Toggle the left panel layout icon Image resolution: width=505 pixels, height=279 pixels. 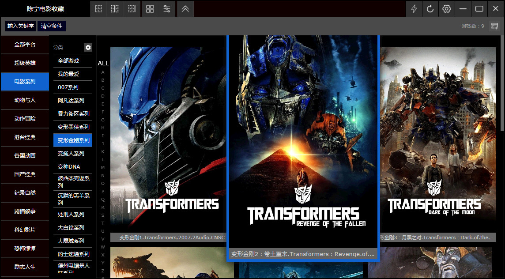[98, 9]
